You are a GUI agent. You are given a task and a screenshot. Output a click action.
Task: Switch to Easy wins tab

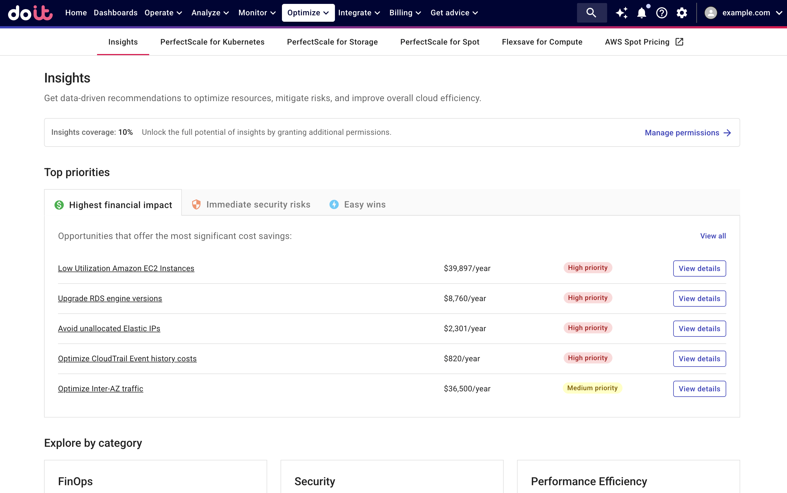[358, 204]
